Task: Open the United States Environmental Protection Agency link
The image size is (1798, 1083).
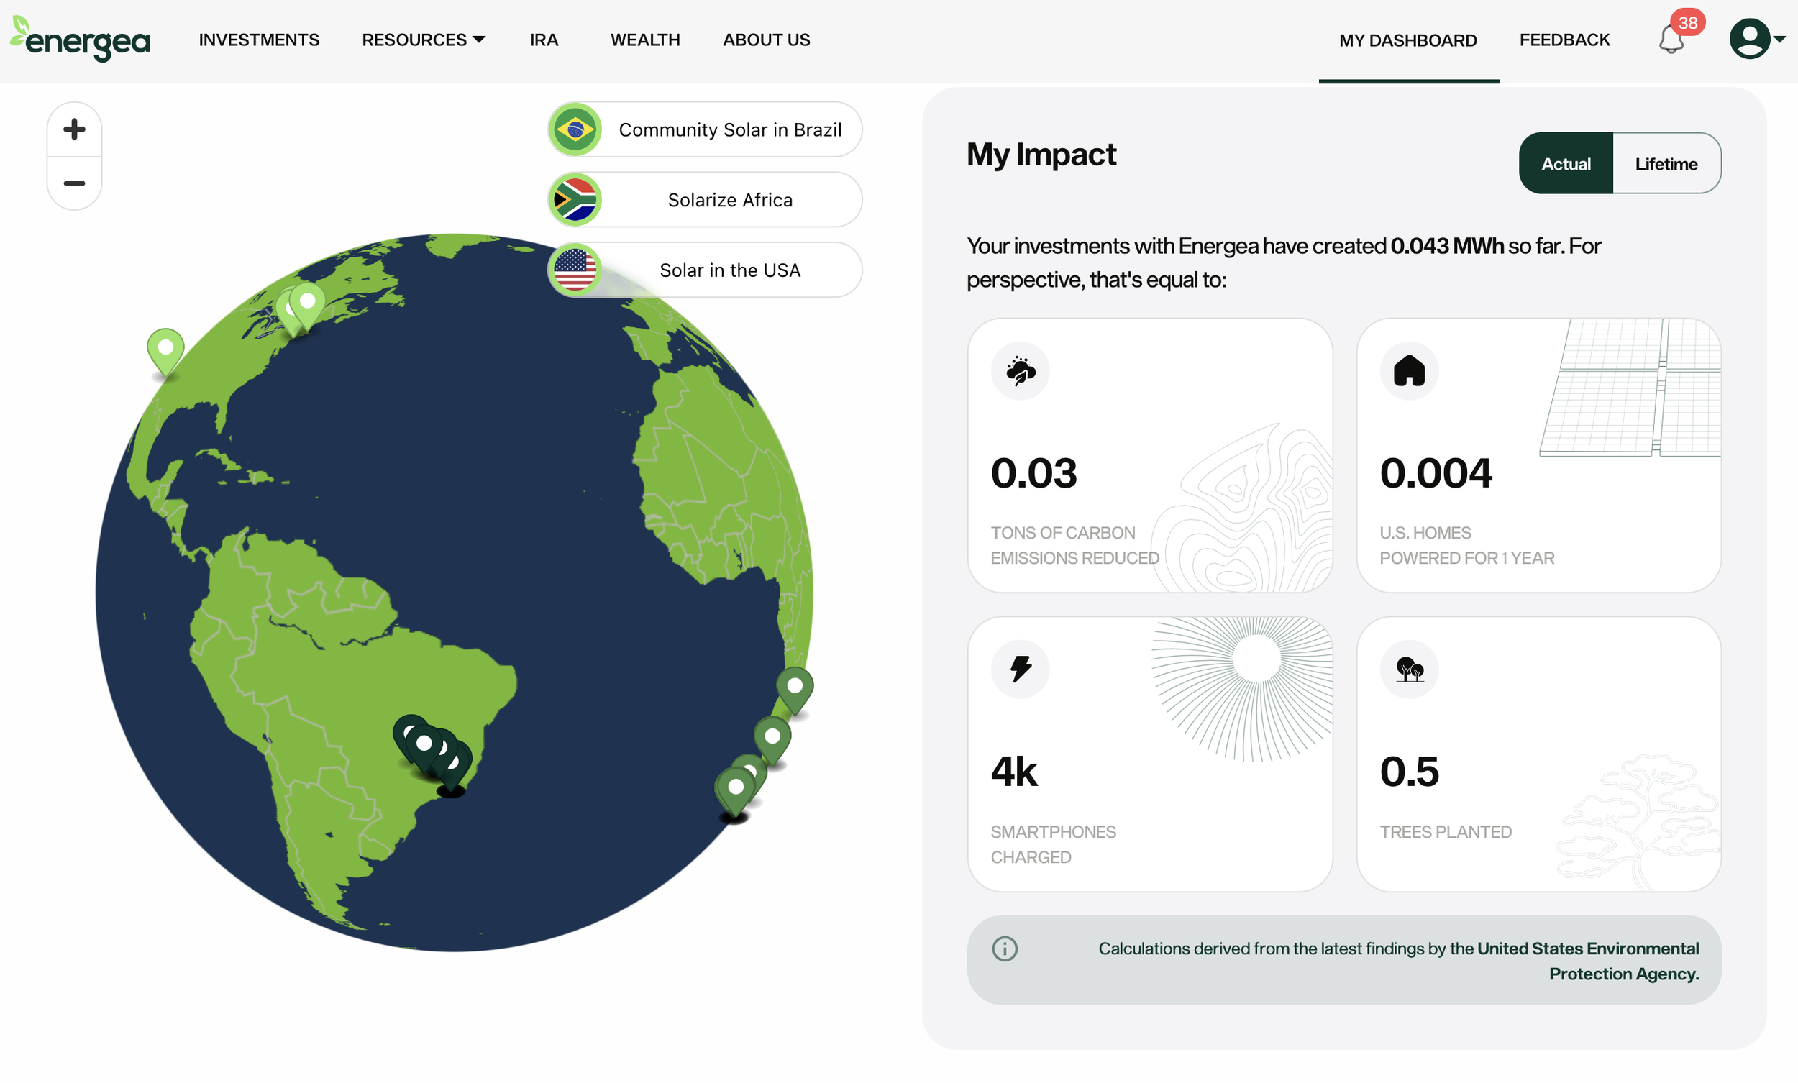Action: tap(1588, 949)
